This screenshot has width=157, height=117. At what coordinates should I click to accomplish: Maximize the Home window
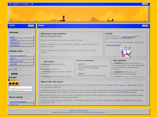[145, 26]
